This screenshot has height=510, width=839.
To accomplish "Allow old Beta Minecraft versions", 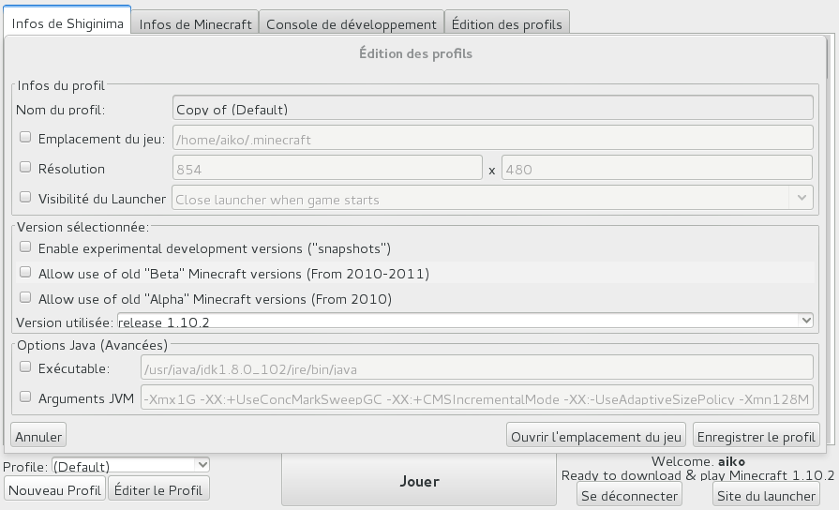I will click(25, 273).
